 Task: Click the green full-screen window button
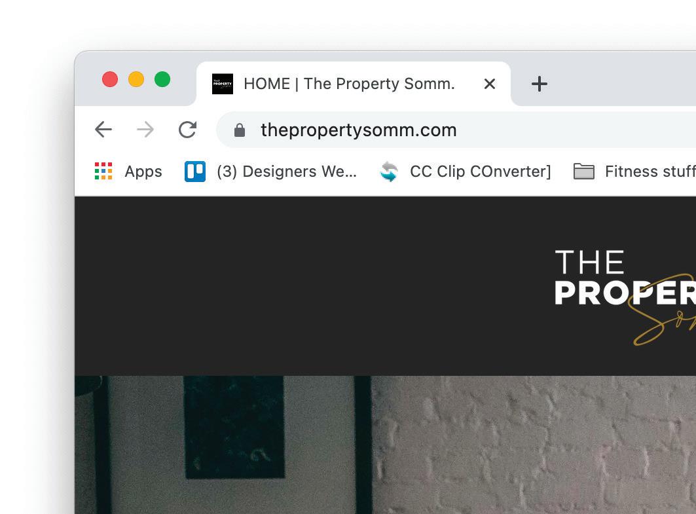coord(162,79)
